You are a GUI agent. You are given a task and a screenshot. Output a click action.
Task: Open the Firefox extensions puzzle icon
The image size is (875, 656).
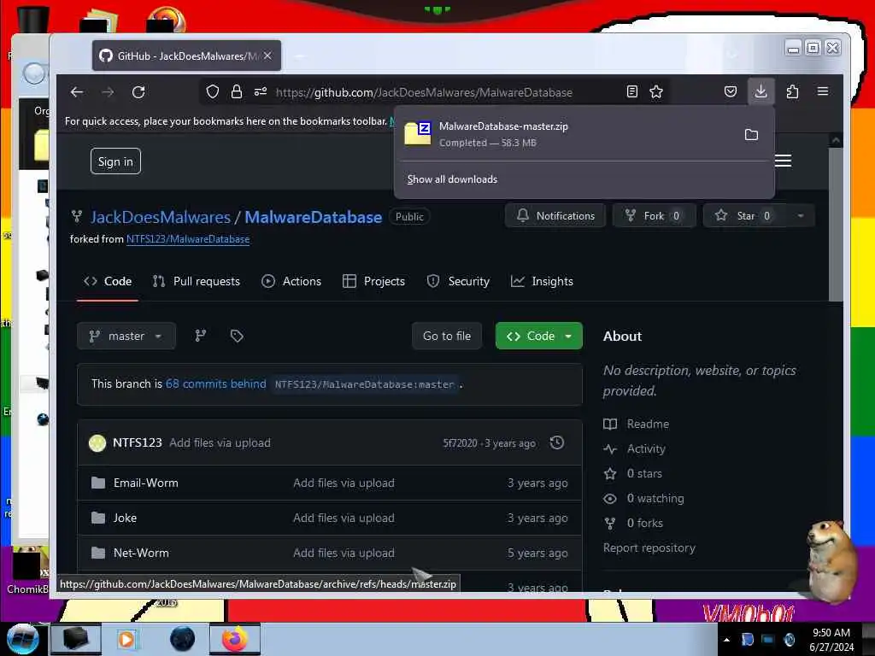pos(792,91)
